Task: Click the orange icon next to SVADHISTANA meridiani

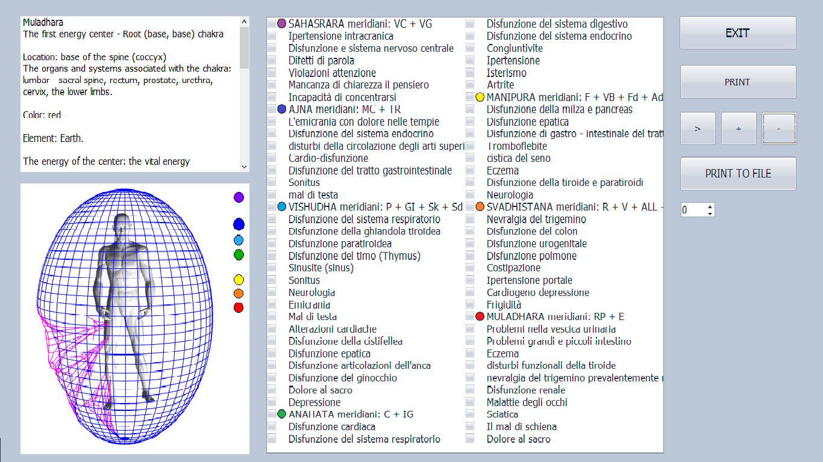Action: coord(480,207)
